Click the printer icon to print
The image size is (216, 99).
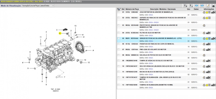click(x=213, y=6)
